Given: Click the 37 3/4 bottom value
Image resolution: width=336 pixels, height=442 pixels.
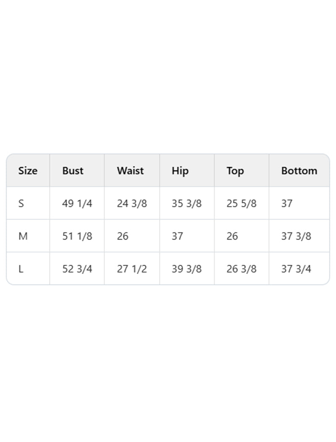Looking at the screenshot, I should [x=296, y=269].
